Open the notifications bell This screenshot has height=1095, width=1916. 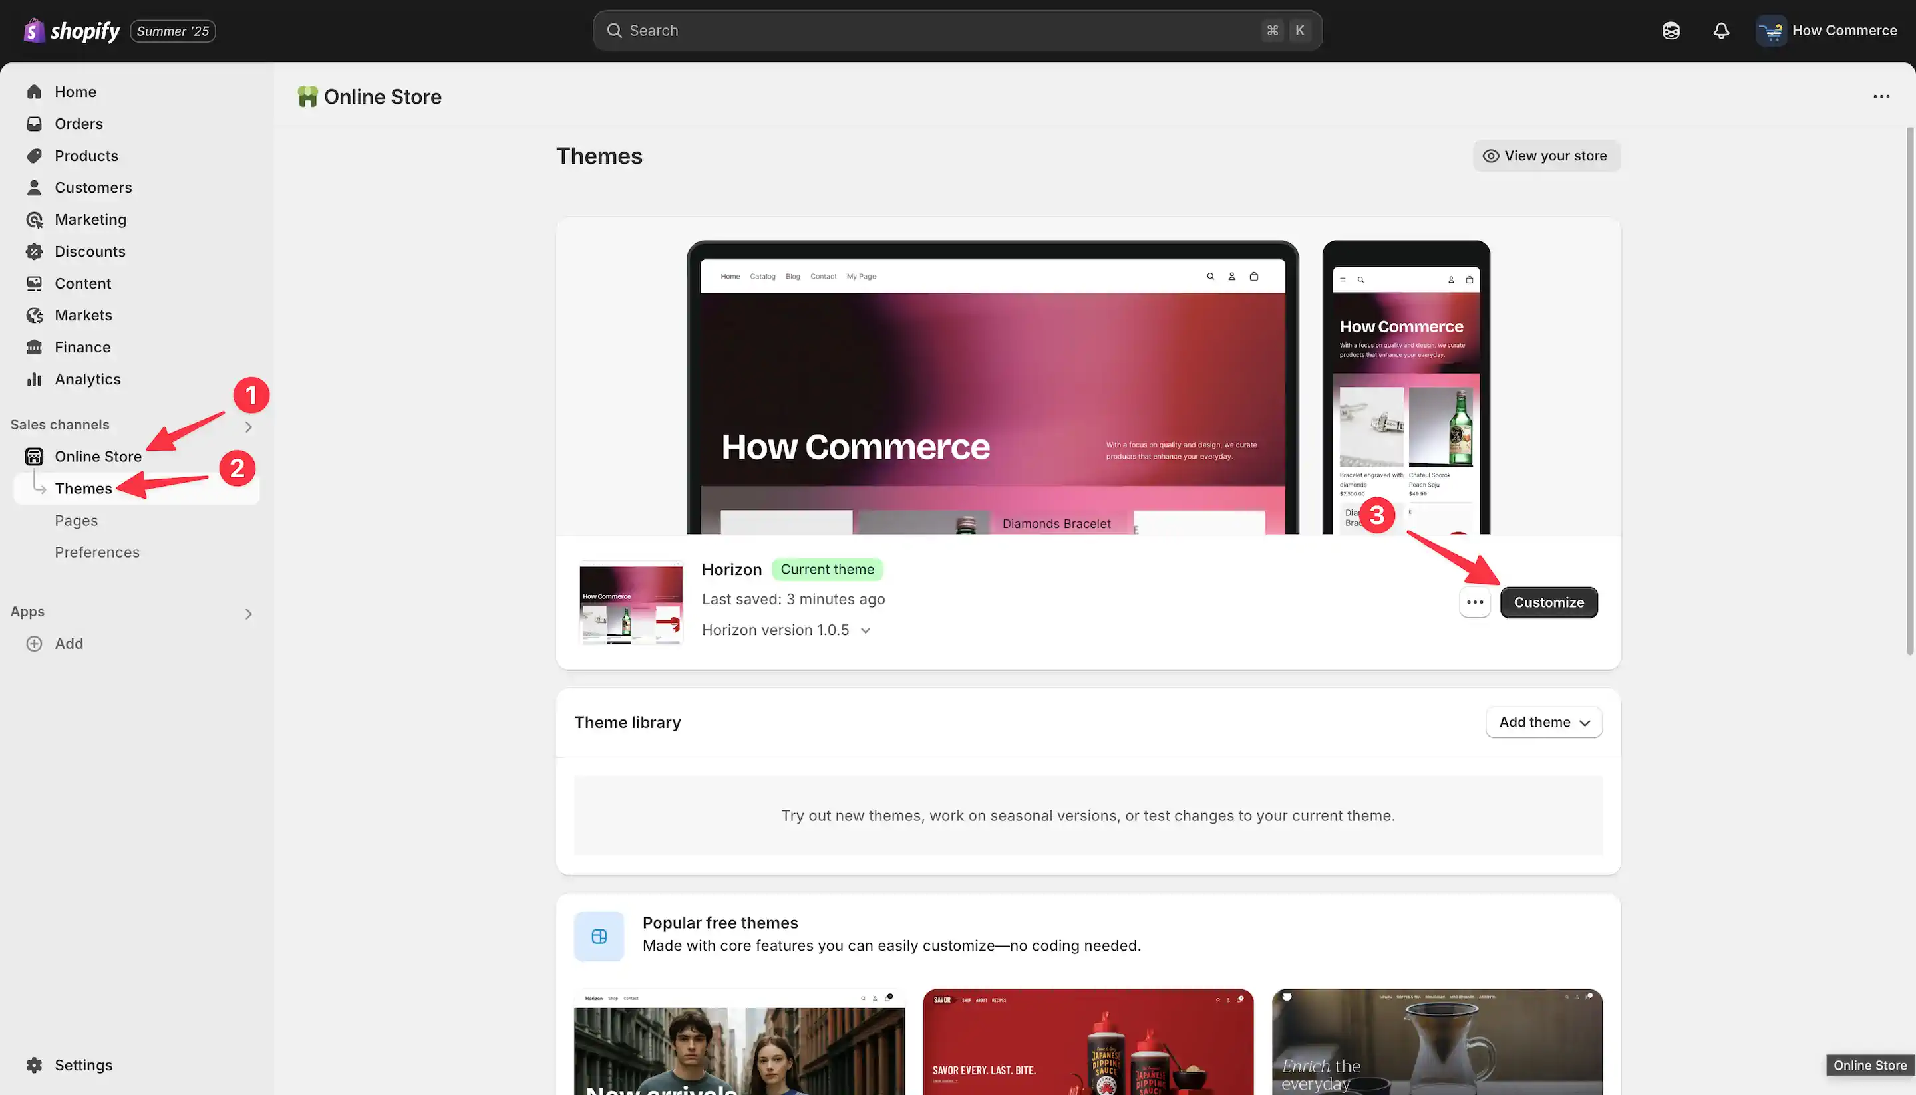click(1721, 31)
